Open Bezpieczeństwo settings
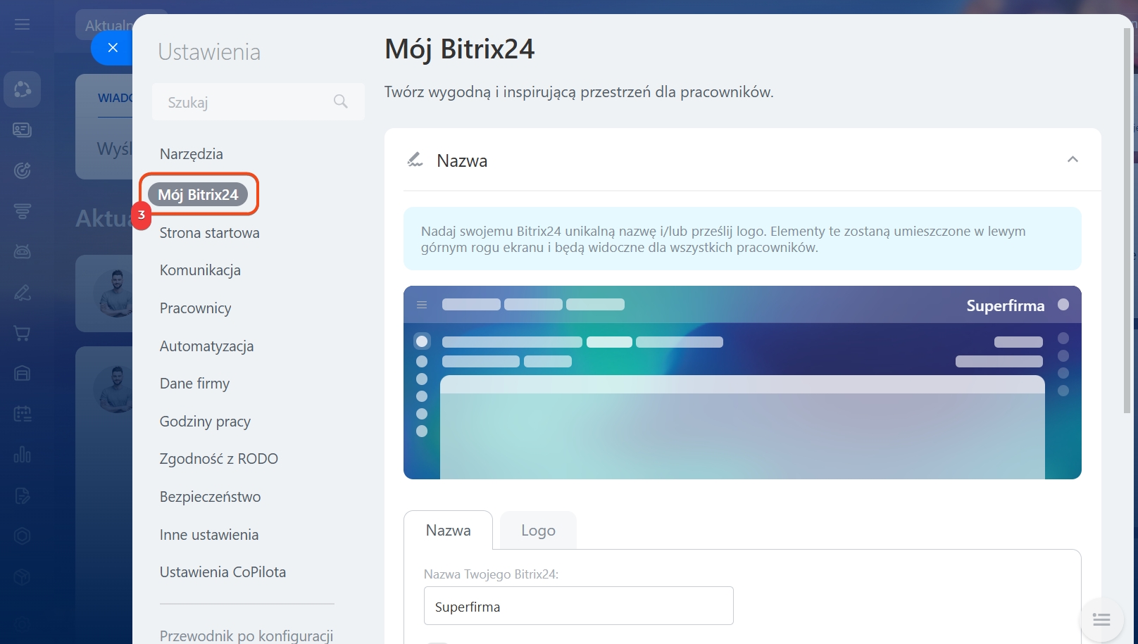 click(210, 497)
